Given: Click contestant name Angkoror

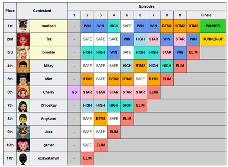Looking at the screenshot, I should [x=49, y=119].
